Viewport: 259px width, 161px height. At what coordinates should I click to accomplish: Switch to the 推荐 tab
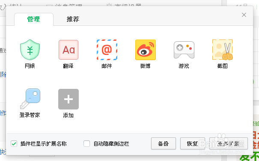pos(73,19)
